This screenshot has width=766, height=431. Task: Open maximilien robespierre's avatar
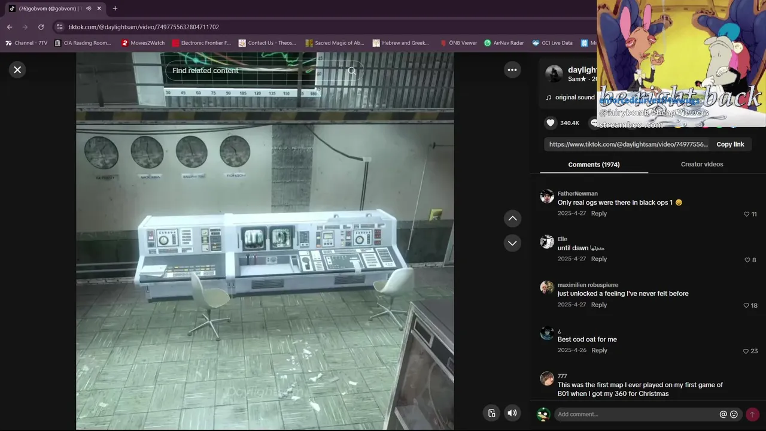click(x=547, y=287)
